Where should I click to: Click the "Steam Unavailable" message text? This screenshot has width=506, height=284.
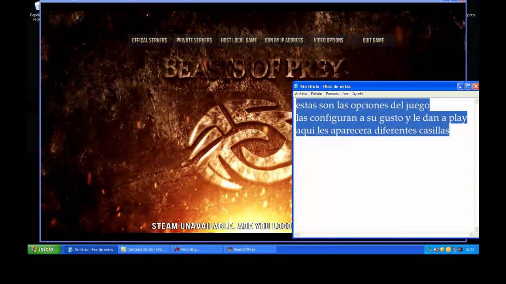(x=222, y=226)
